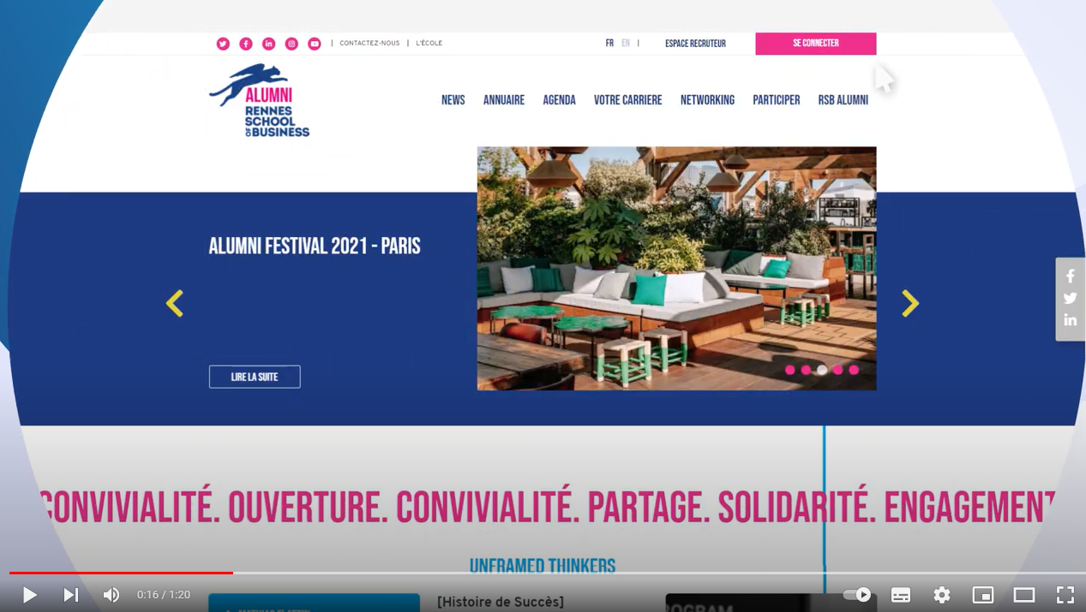Click the YouTube icon in top bar

[x=315, y=44]
